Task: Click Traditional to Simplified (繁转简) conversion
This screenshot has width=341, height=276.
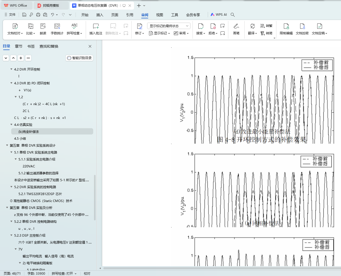Action: pyautogui.click(x=266, y=33)
